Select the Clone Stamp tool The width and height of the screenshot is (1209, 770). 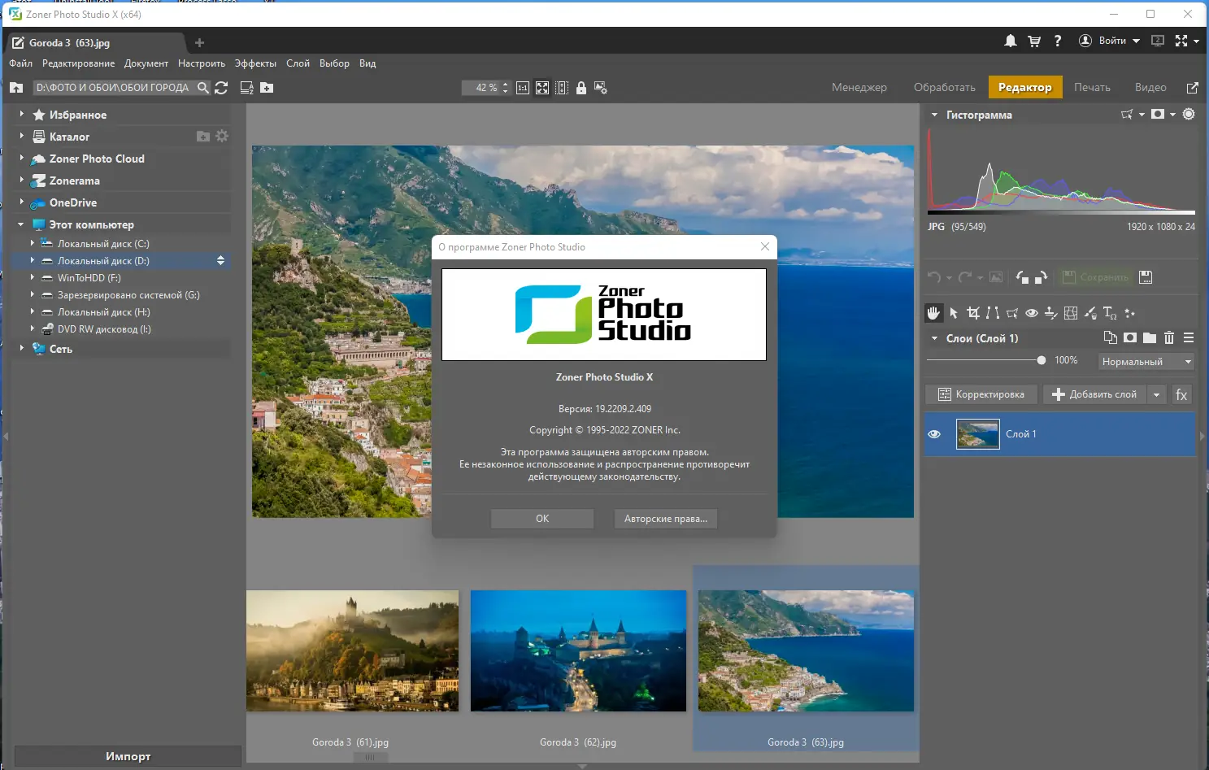coord(1050,313)
